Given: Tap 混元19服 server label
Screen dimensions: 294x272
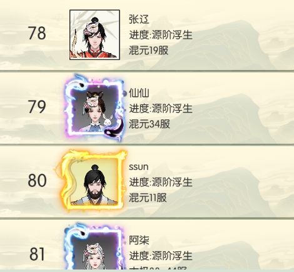Looking at the screenshot, I should tap(149, 50).
